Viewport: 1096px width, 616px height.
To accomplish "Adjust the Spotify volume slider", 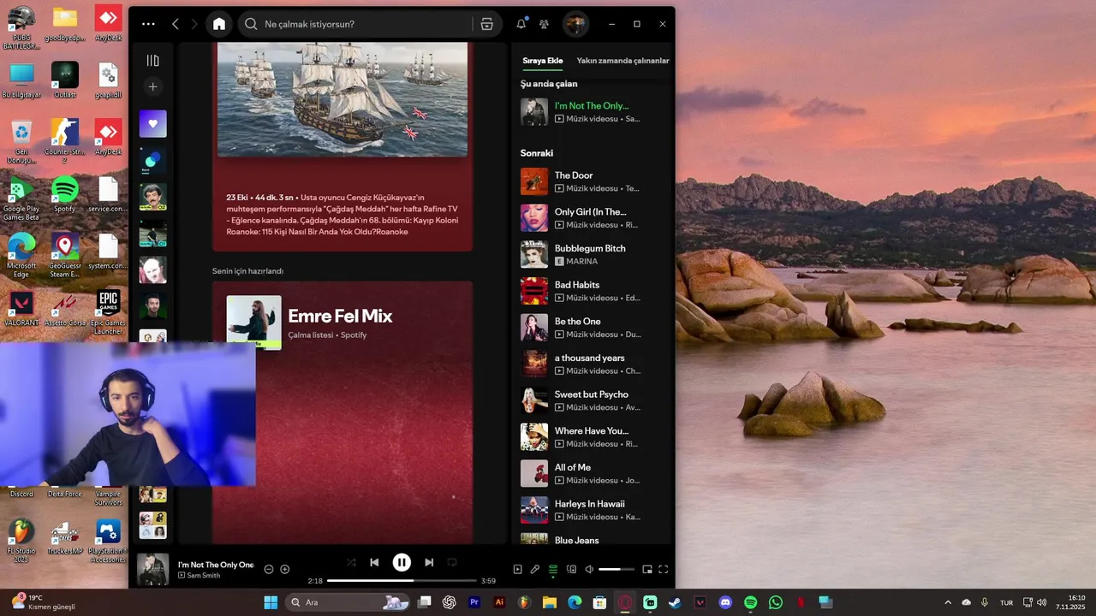I will pos(616,569).
